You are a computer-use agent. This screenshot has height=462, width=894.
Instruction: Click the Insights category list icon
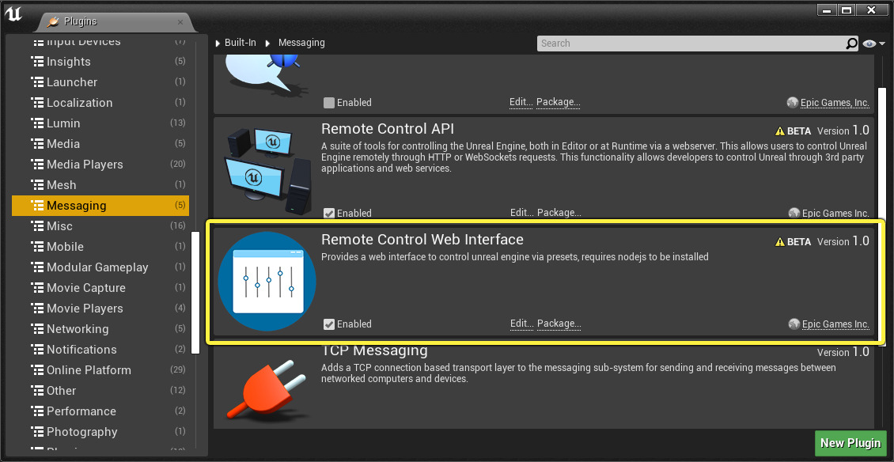click(x=37, y=62)
